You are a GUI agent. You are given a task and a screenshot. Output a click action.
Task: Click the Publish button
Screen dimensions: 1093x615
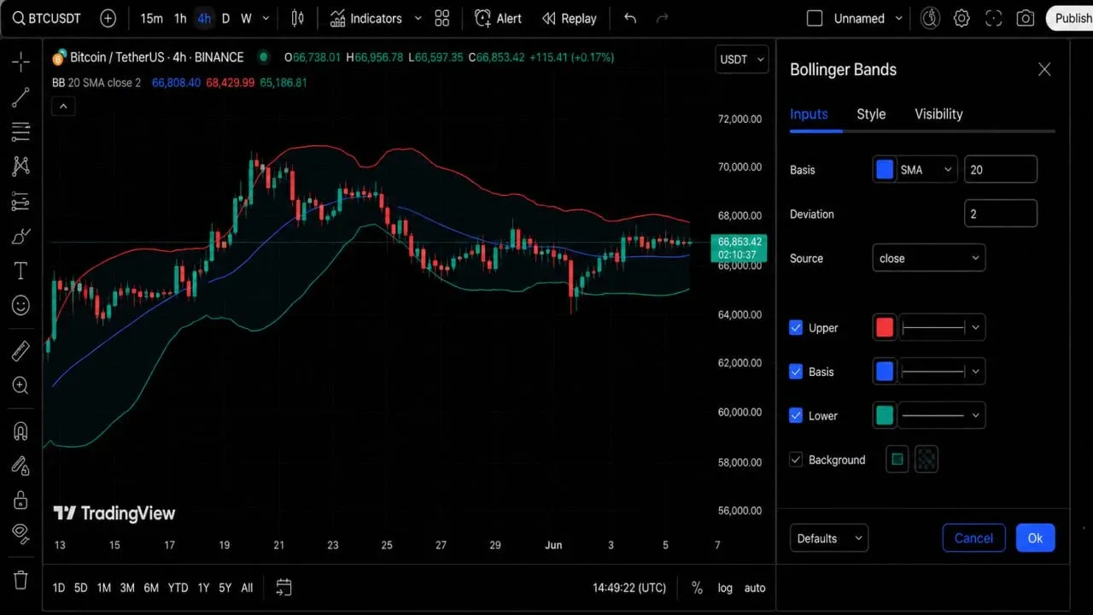coord(1070,18)
